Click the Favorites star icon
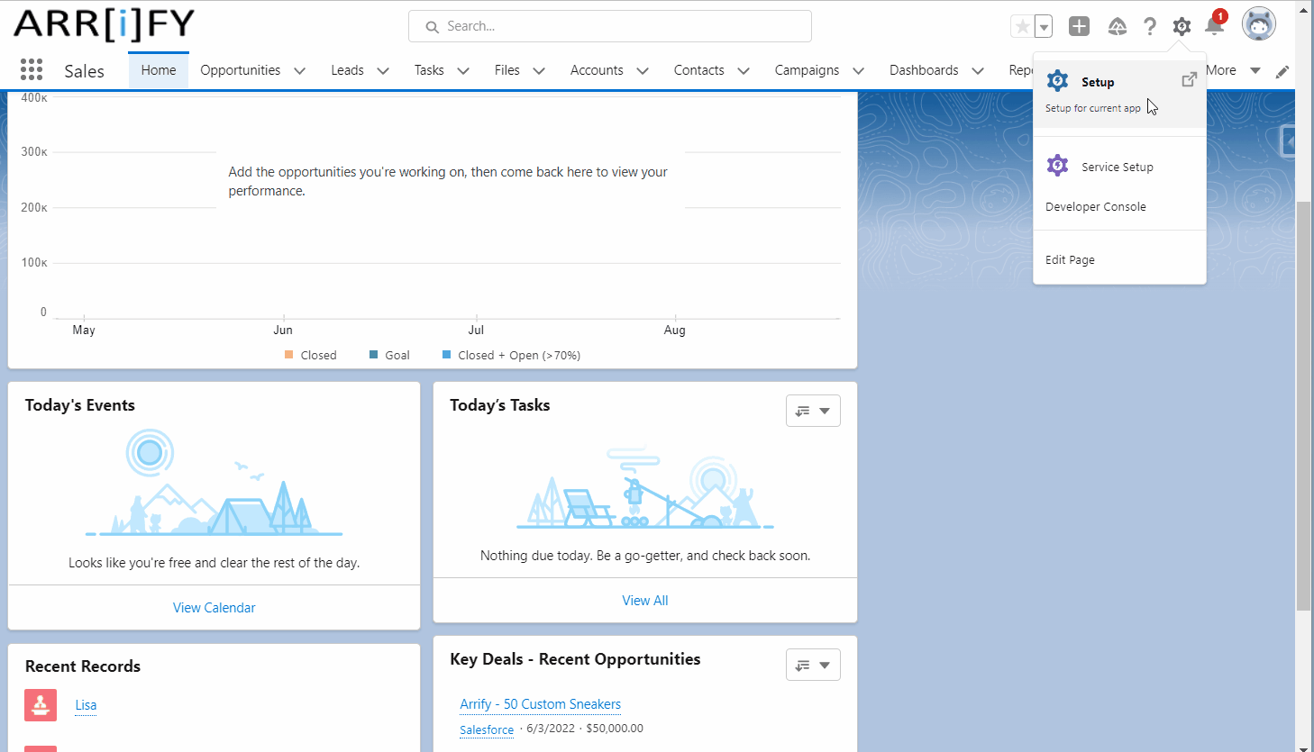The width and height of the screenshot is (1314, 752). coord(1022,27)
